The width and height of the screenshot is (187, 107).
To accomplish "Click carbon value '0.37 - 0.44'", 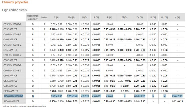I will [x=56, y=34].
